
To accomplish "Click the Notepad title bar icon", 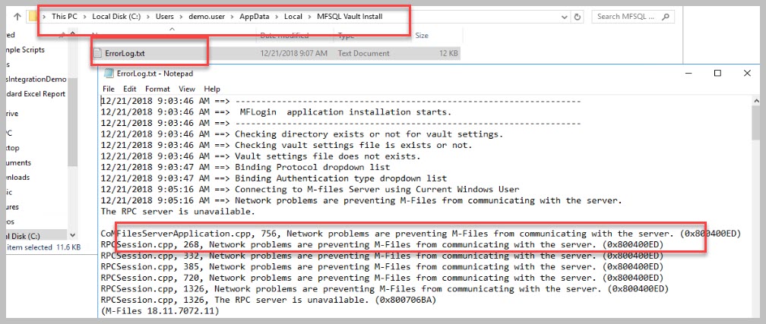I will [109, 74].
